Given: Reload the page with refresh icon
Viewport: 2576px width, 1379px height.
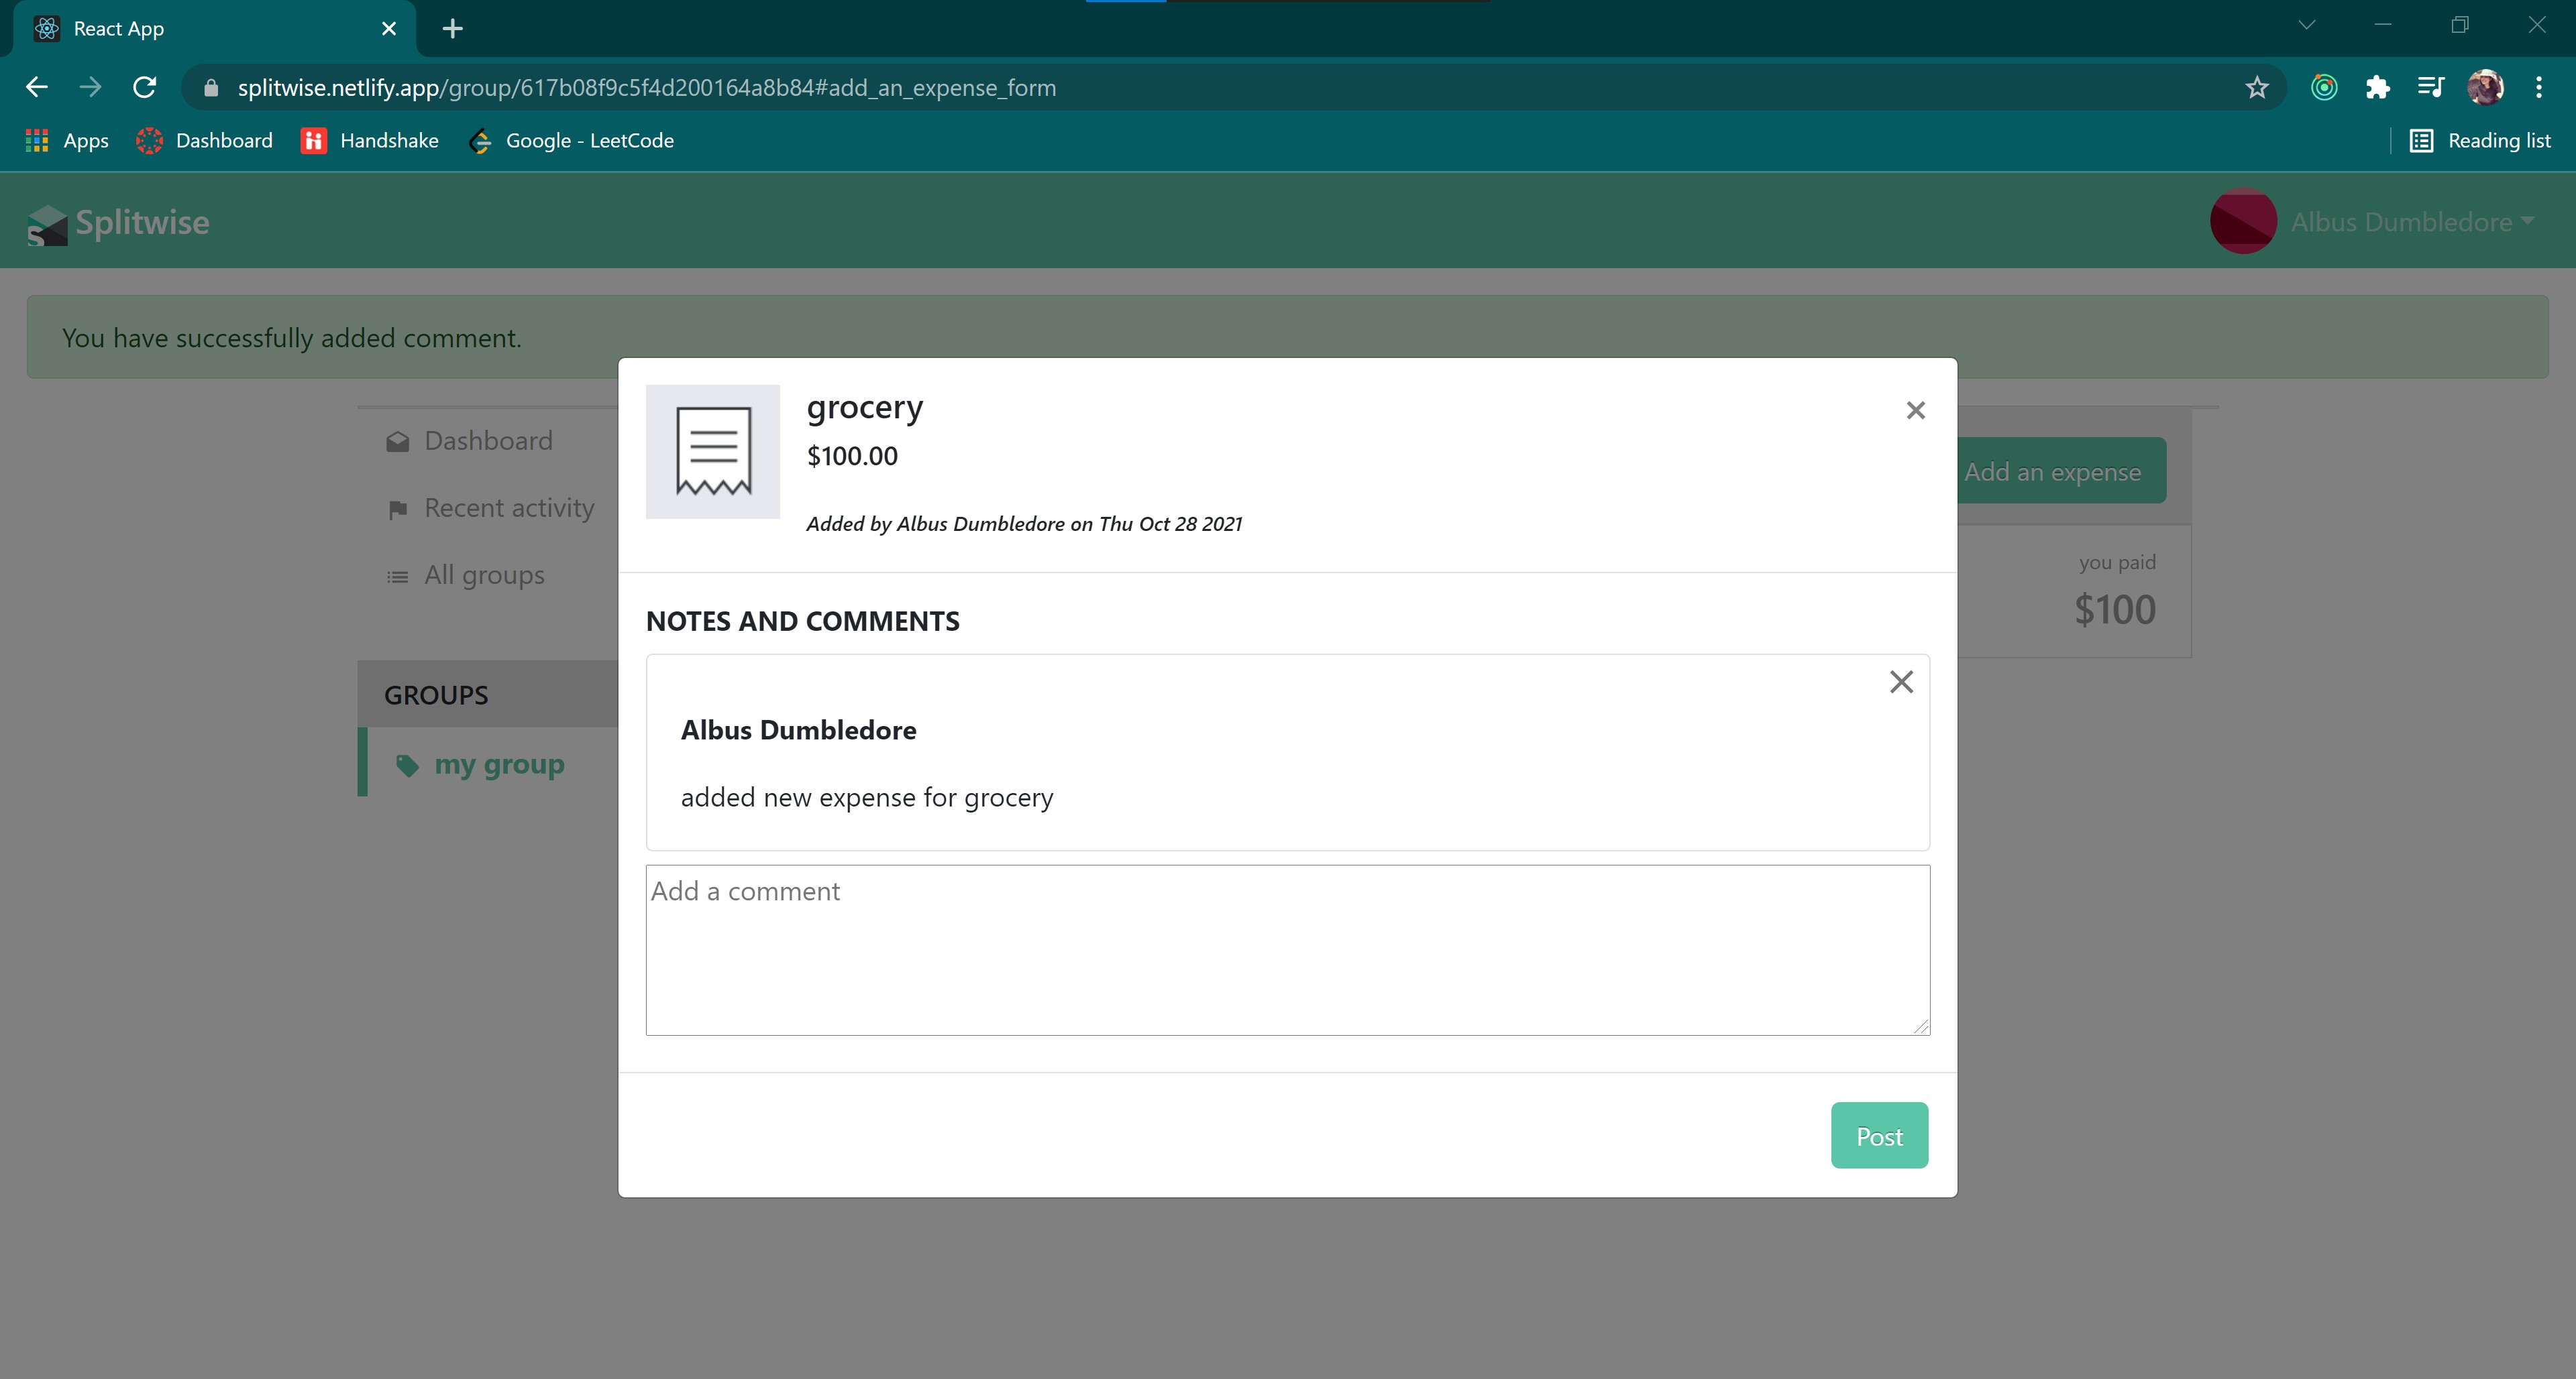Looking at the screenshot, I should click(x=145, y=88).
